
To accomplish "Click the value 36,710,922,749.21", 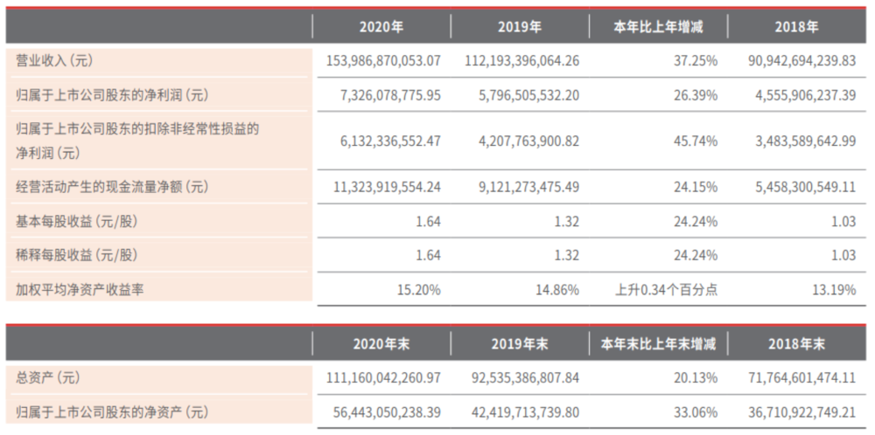I will click(802, 412).
